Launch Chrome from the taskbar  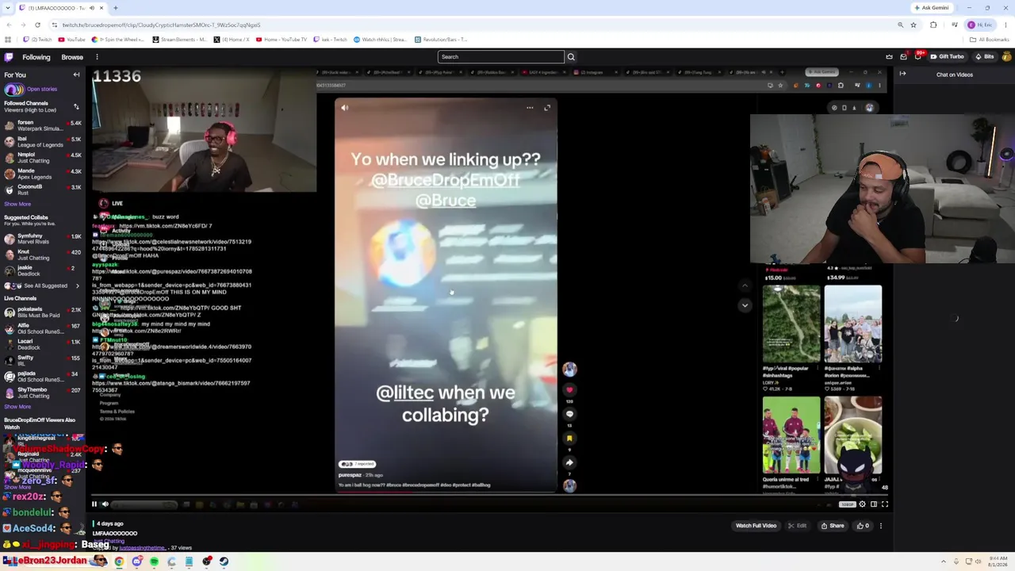(x=119, y=561)
